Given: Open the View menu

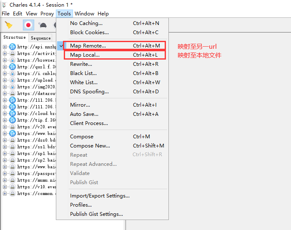Looking at the screenshot, I should point(31,14).
